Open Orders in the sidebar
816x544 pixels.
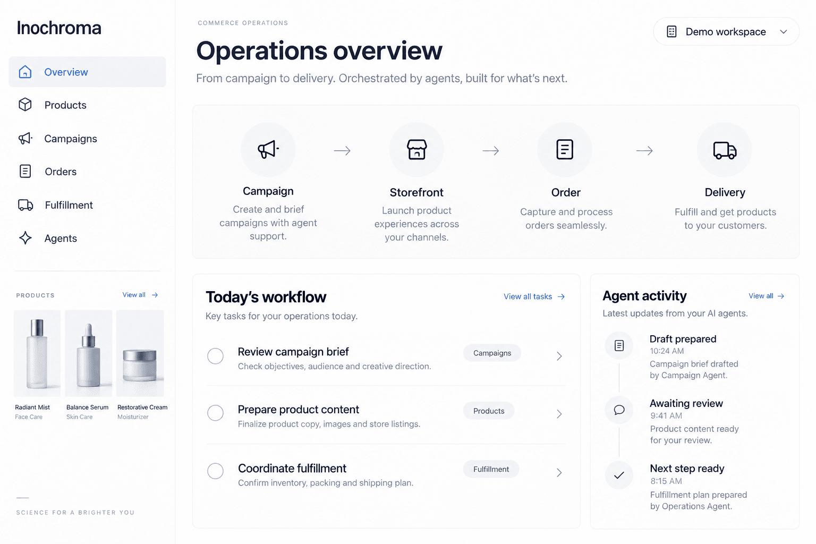87,172
